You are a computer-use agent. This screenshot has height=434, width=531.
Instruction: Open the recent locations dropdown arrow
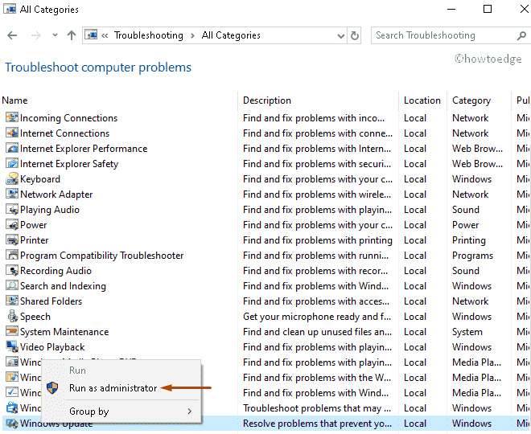(x=55, y=35)
